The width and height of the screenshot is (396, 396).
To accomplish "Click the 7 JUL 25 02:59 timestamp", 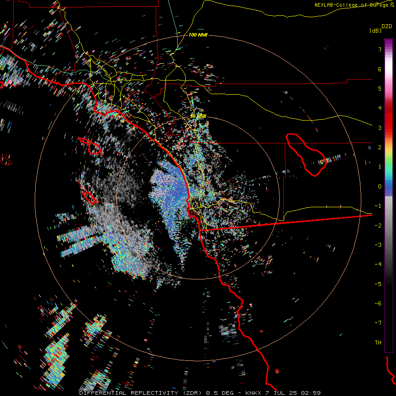I will pos(293,393).
